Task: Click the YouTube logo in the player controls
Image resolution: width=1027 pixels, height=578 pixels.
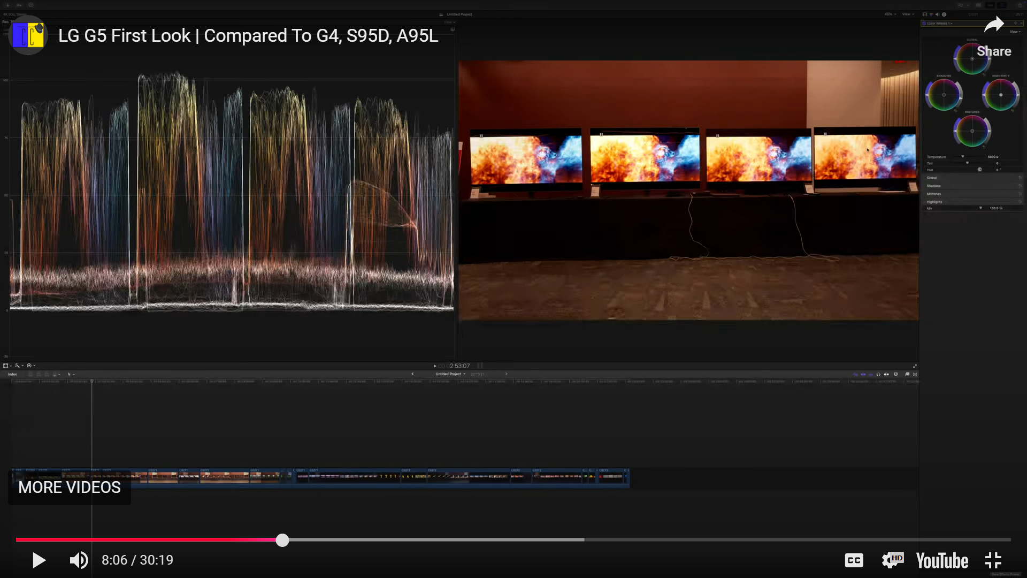Action: coord(942,560)
